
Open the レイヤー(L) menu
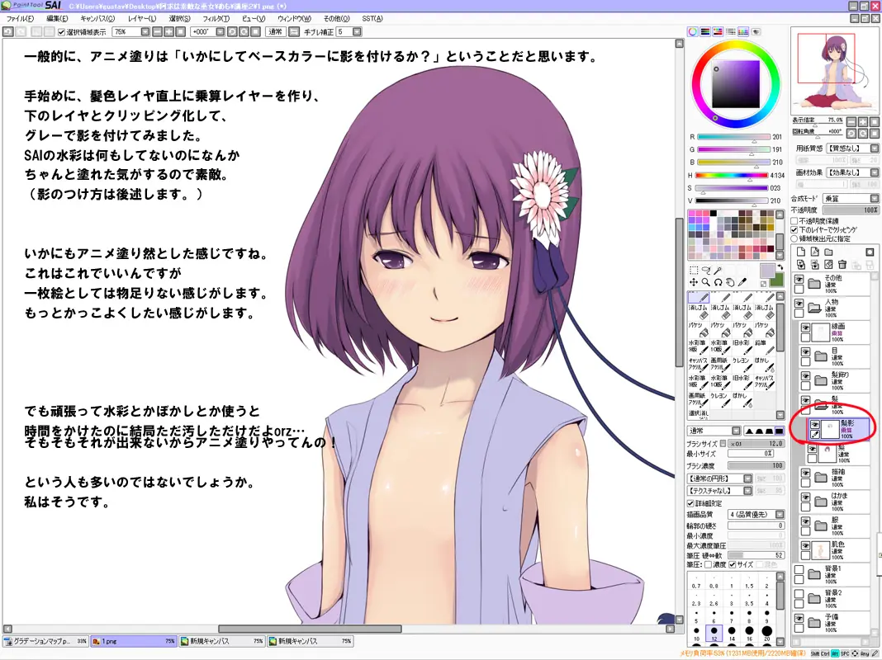tap(142, 18)
